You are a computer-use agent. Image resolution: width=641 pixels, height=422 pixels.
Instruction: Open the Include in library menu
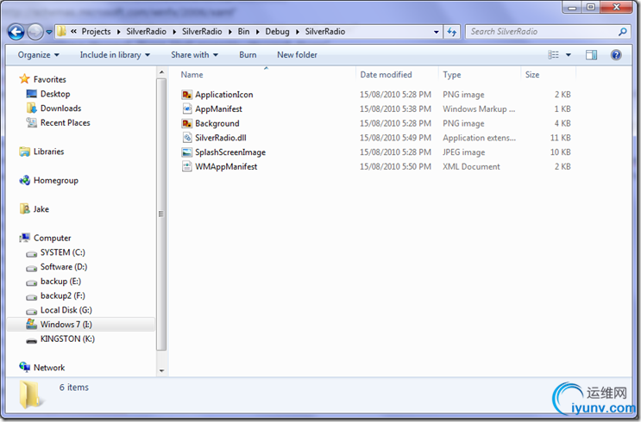coord(115,55)
